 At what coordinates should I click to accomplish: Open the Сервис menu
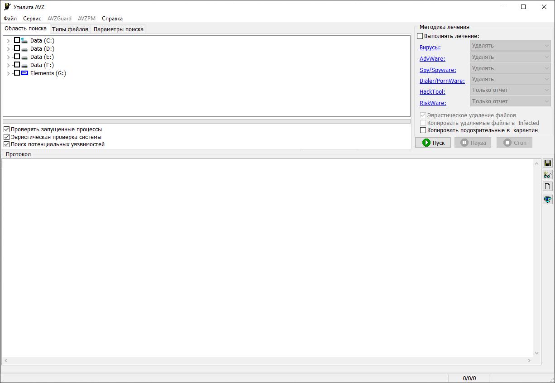[32, 19]
